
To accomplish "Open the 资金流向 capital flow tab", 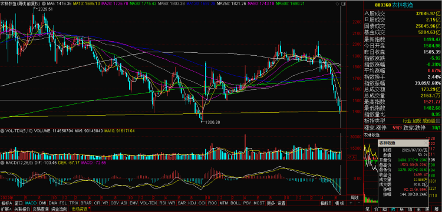I will click(60, 209).
